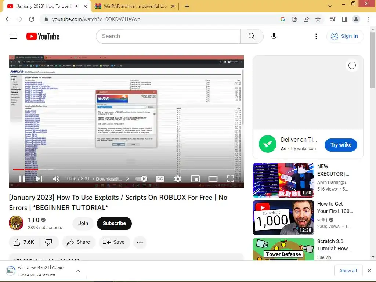Enable theater mode

[x=213, y=179]
